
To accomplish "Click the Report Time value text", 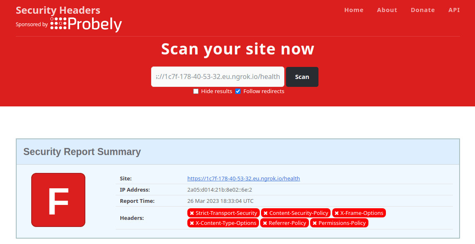I will tap(220, 201).
